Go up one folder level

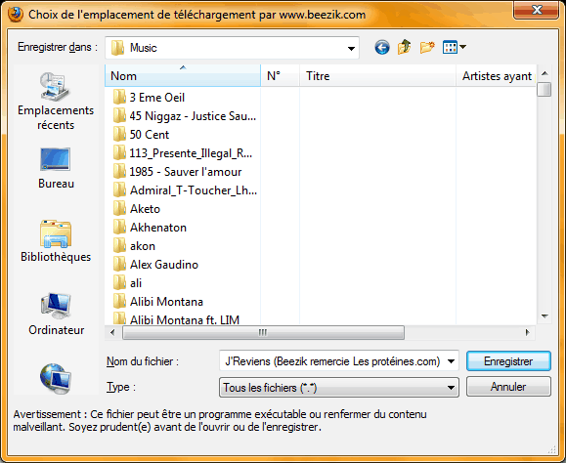pyautogui.click(x=405, y=47)
